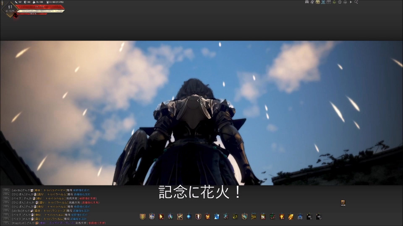Click the system tag beside the KageCat message
403x226 pixels.
pos(6,223)
